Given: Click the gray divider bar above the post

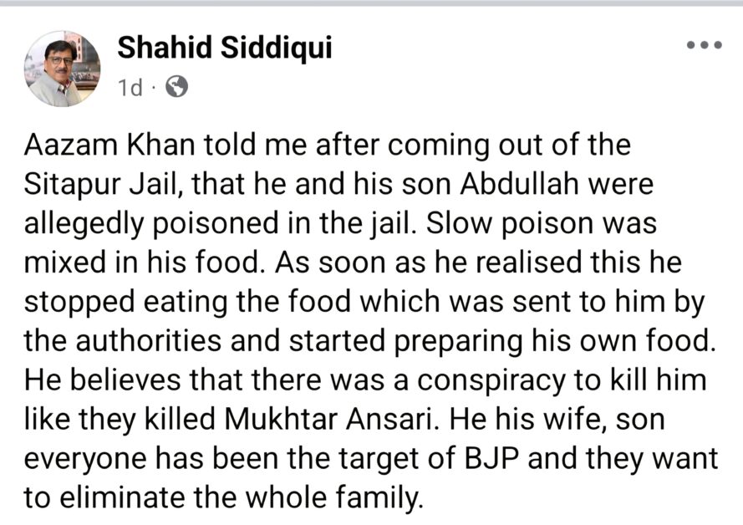Looking at the screenshot, I should [371, 3].
